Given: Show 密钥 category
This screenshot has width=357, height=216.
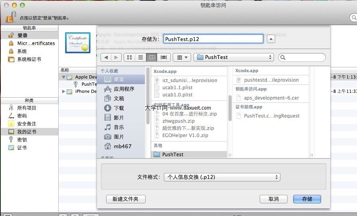Looking at the screenshot, I should pyautogui.click(x=30, y=139).
